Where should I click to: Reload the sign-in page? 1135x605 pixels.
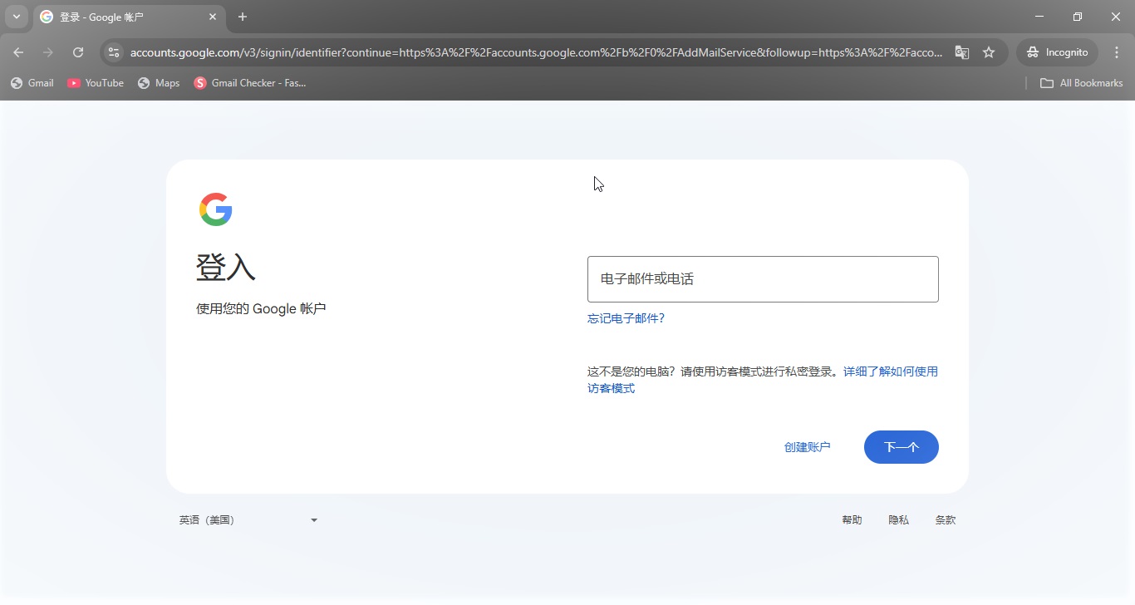point(77,52)
